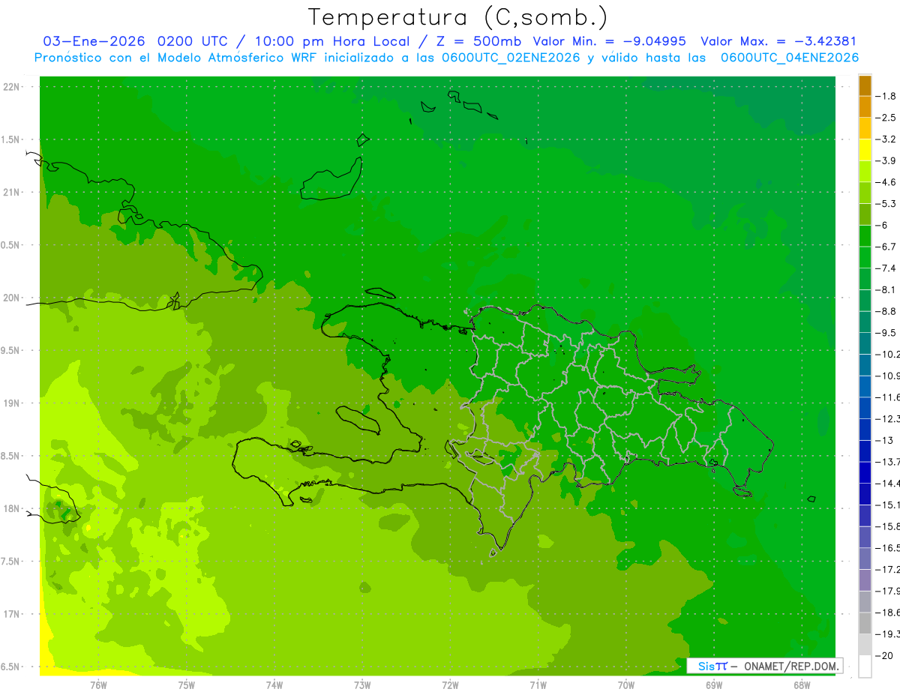Pick the light gray swatch just above -20

pos(865,645)
